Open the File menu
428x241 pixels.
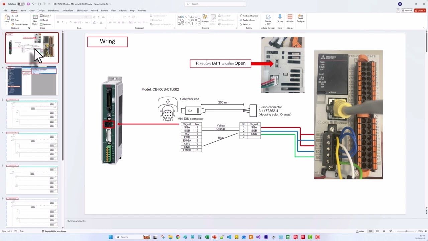[x=5, y=10]
